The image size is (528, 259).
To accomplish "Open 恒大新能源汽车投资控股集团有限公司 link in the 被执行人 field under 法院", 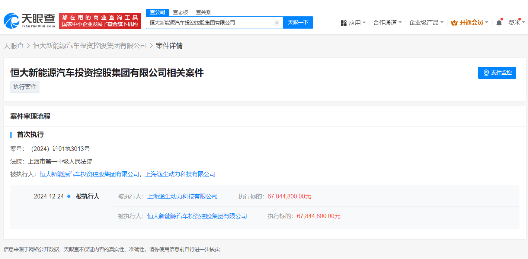I will pos(89,174).
